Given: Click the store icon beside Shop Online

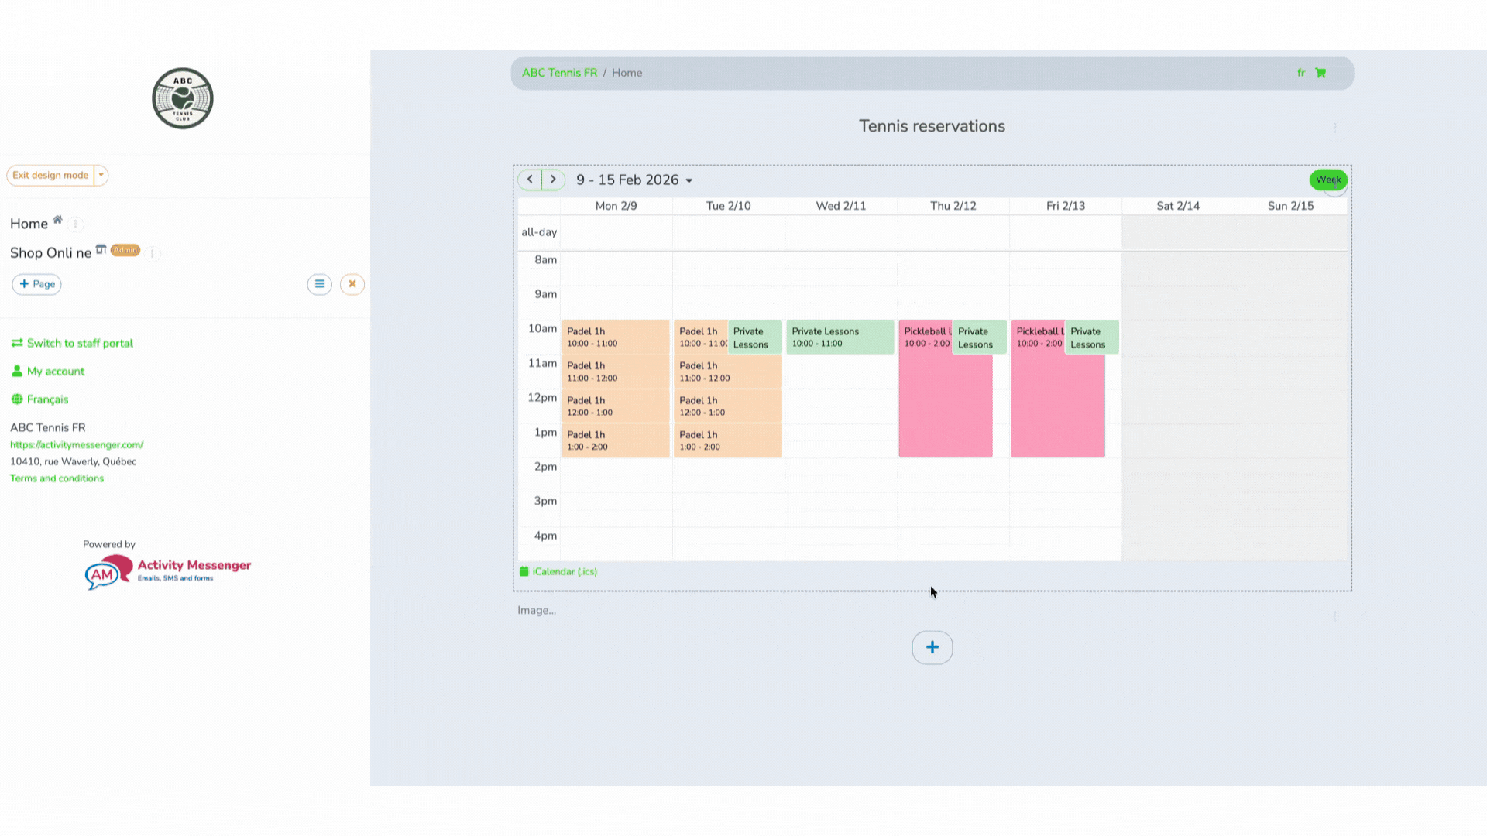Looking at the screenshot, I should click(x=101, y=250).
